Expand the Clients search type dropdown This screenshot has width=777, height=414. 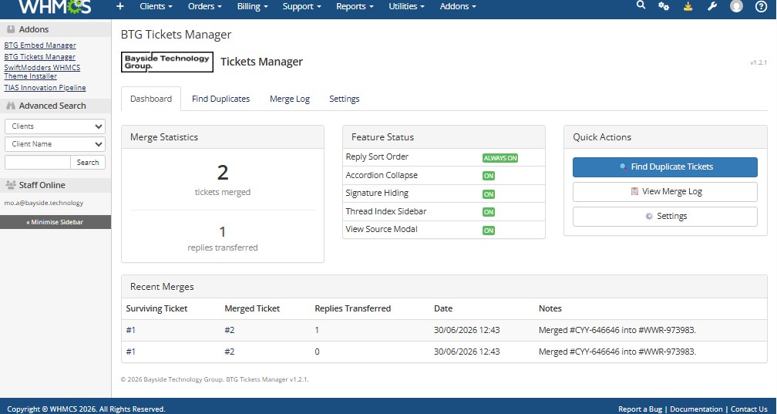(x=55, y=126)
